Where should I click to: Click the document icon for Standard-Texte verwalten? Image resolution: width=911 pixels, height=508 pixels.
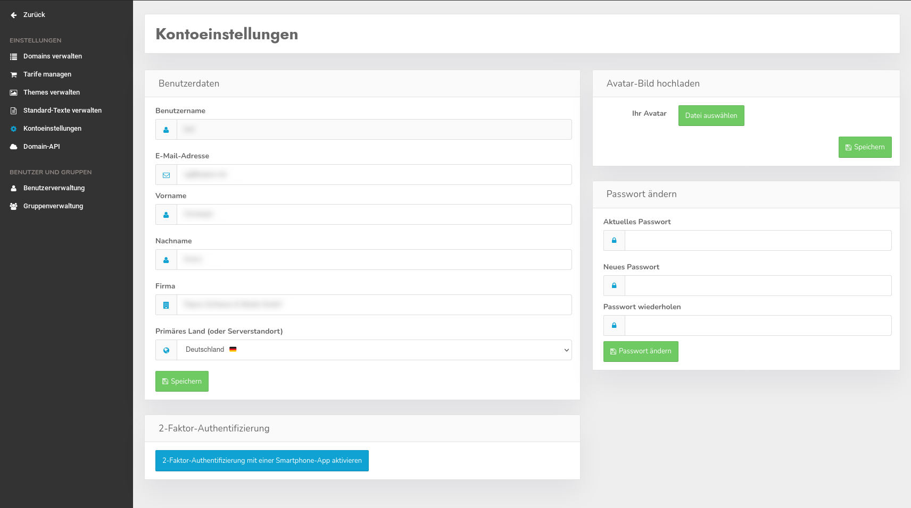click(x=14, y=111)
